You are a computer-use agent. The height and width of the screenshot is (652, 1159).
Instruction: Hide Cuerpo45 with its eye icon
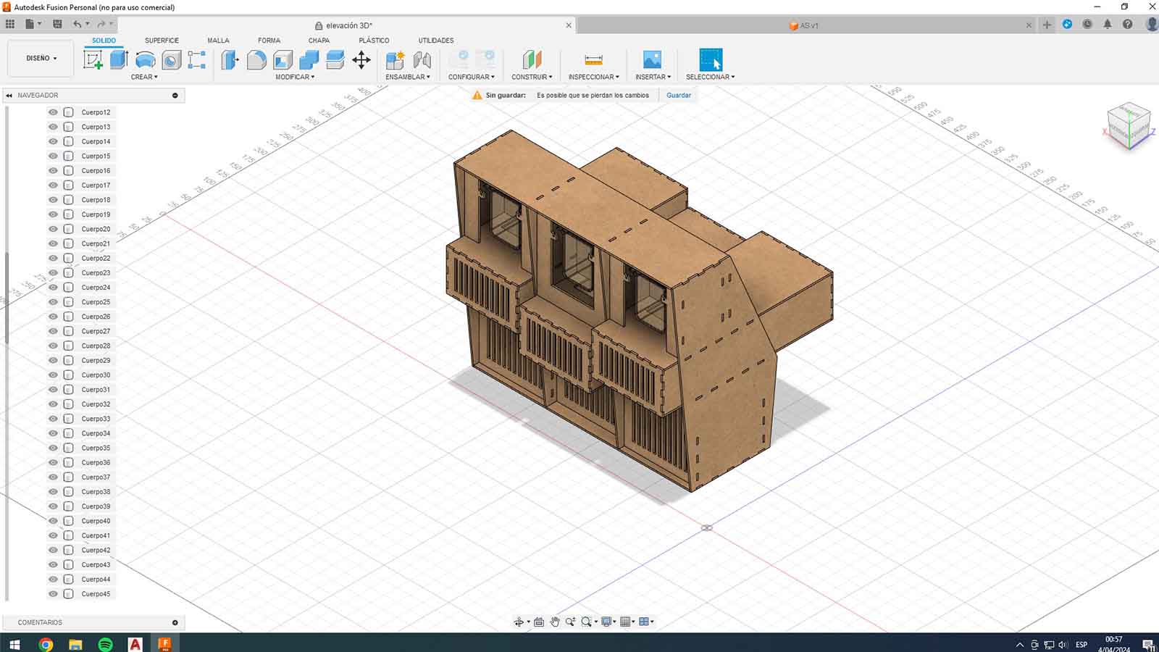point(53,593)
